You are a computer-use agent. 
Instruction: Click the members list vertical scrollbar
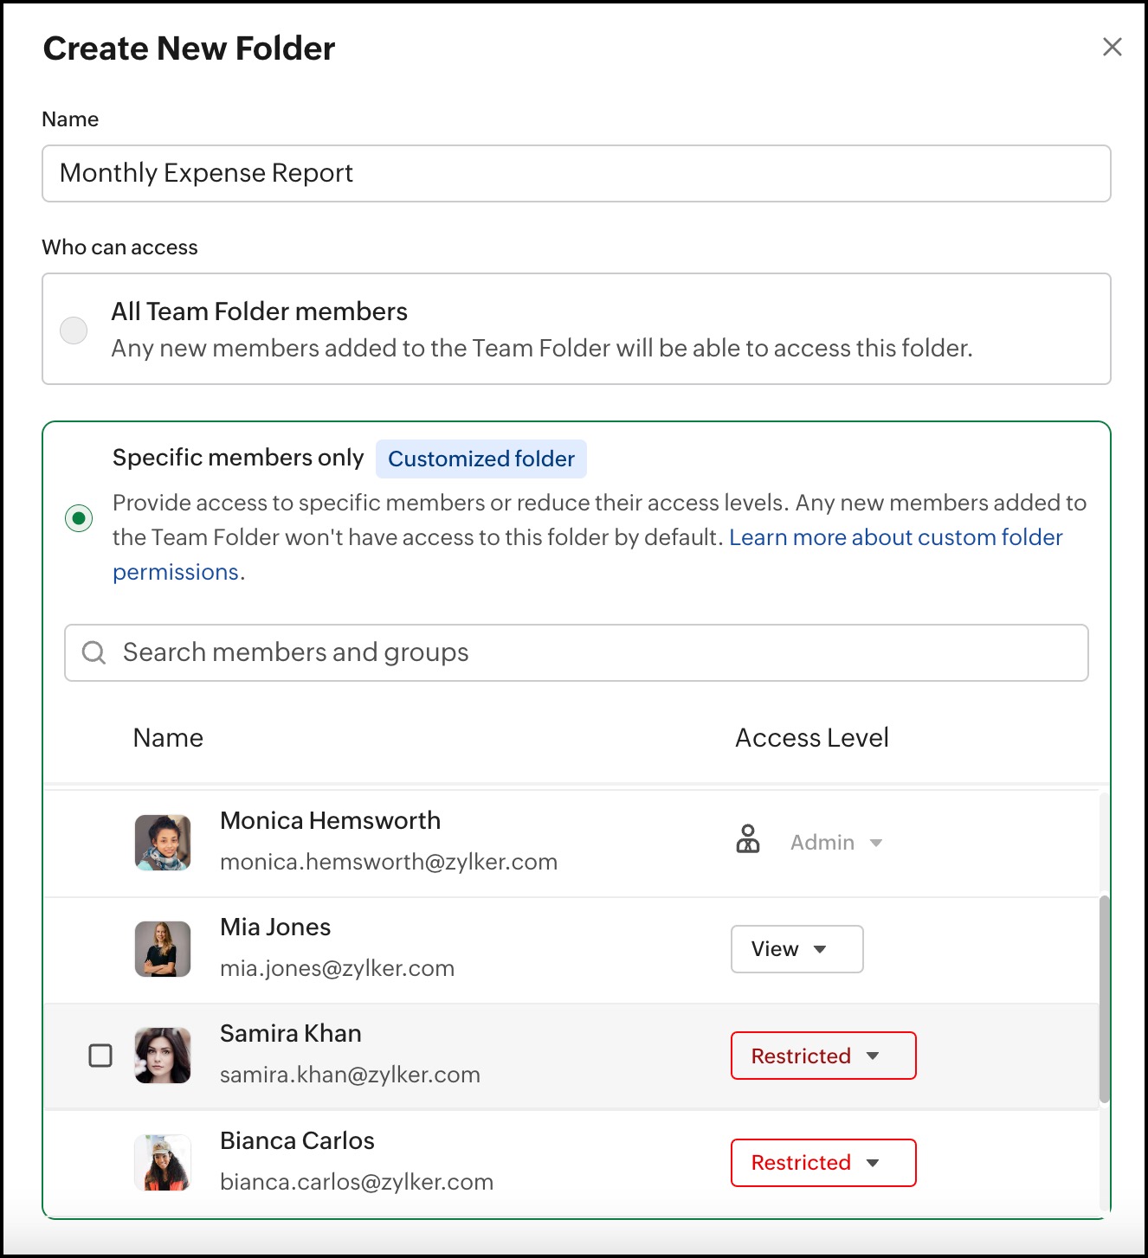pos(1104,998)
